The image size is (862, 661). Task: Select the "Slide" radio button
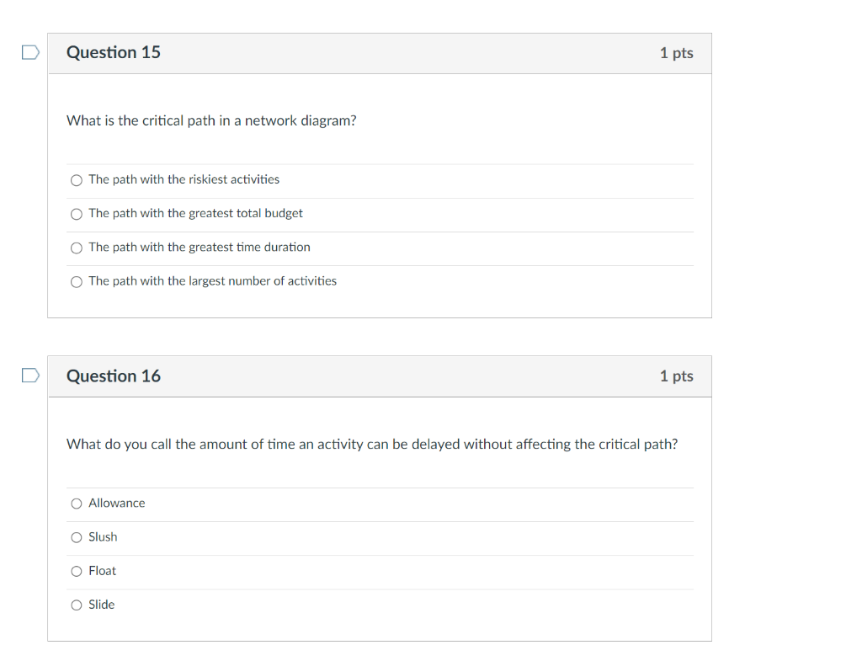pos(76,605)
